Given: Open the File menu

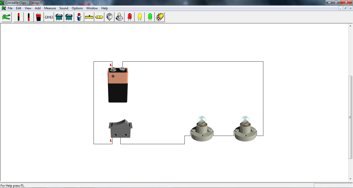Looking at the screenshot, I should [10, 8].
